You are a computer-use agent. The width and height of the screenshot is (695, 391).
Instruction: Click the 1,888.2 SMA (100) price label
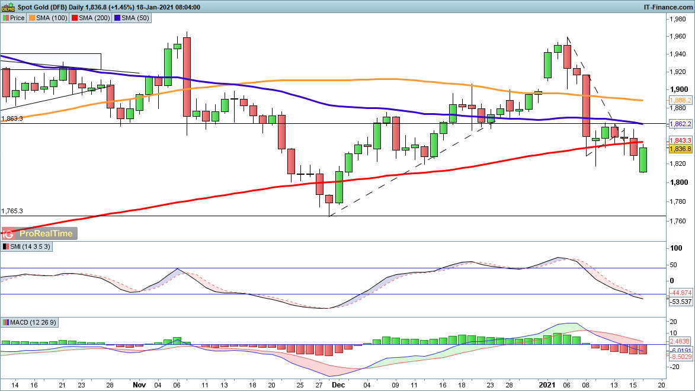click(680, 101)
